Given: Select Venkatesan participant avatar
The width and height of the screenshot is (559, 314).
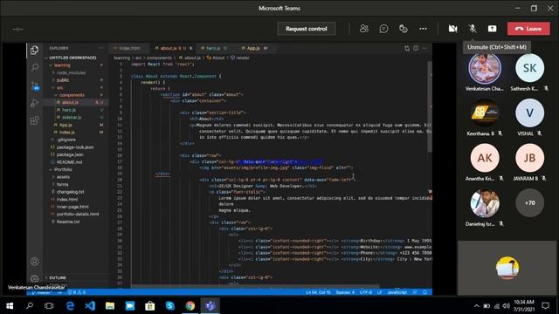Looking at the screenshot, I should pos(485,68).
